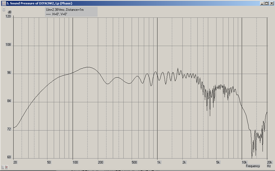
Task: Click the '100' frequency axis label
Action: point(75,162)
